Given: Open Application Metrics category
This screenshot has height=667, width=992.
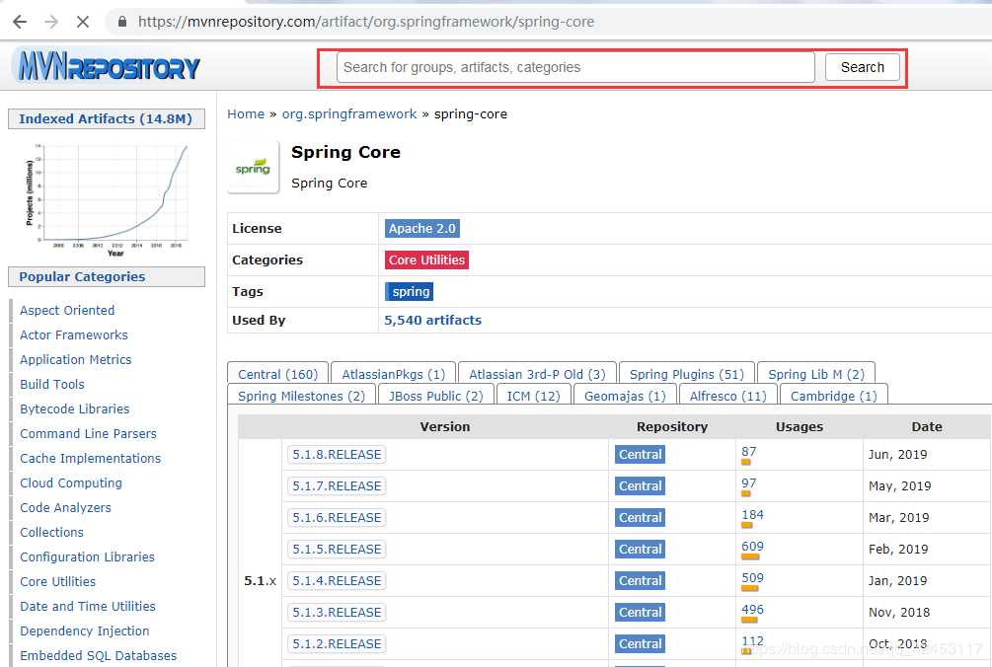Looking at the screenshot, I should coord(75,360).
